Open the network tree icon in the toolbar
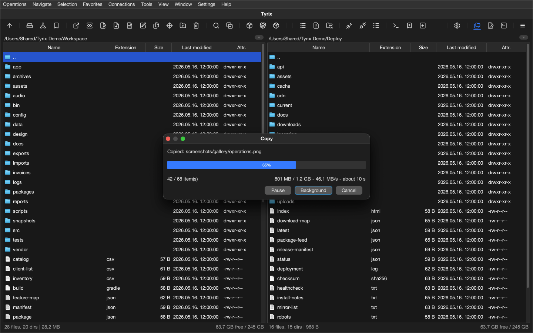This screenshot has width=533, height=333. [x=43, y=26]
